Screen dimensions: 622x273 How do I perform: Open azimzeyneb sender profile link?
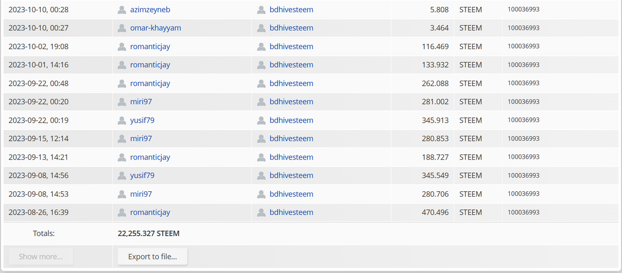[x=150, y=9]
